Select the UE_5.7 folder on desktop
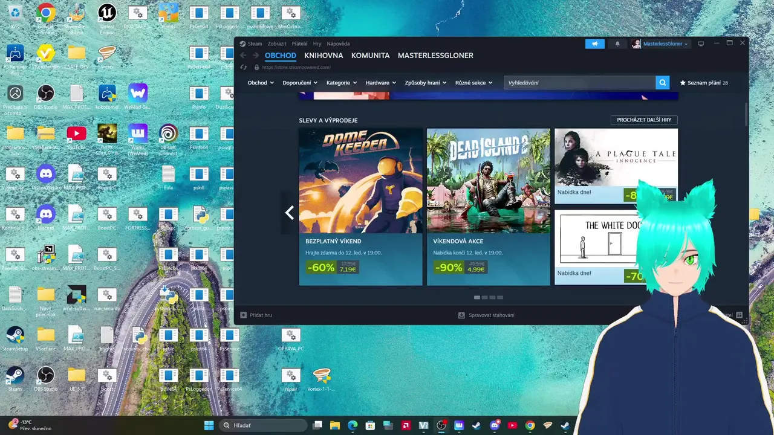This screenshot has height=435, width=774. (76, 379)
